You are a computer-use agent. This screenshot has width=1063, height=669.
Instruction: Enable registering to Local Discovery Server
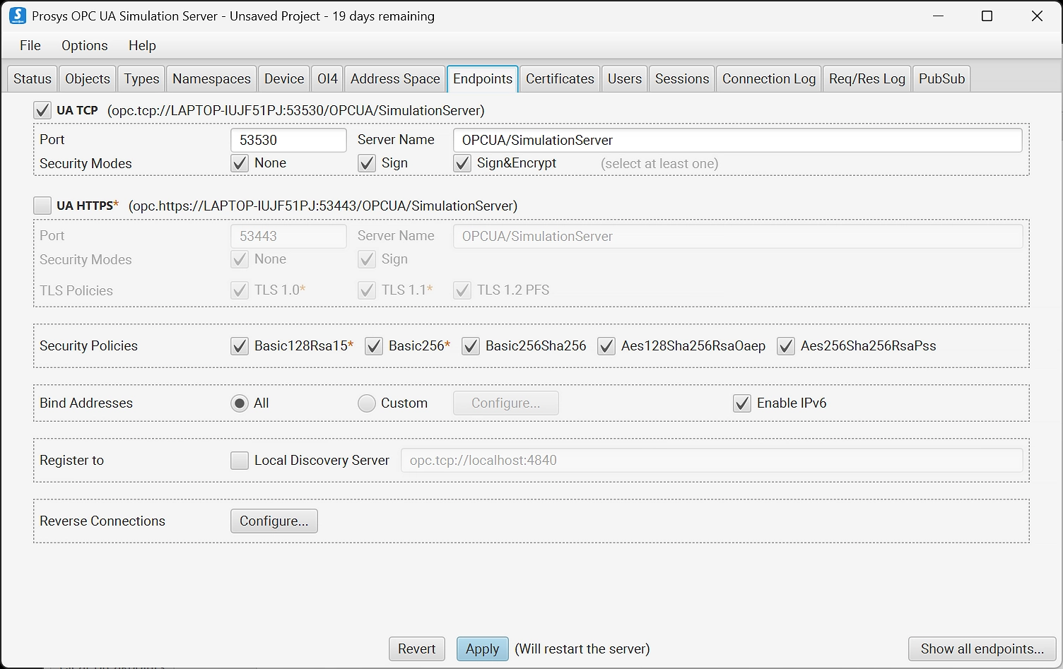click(240, 461)
